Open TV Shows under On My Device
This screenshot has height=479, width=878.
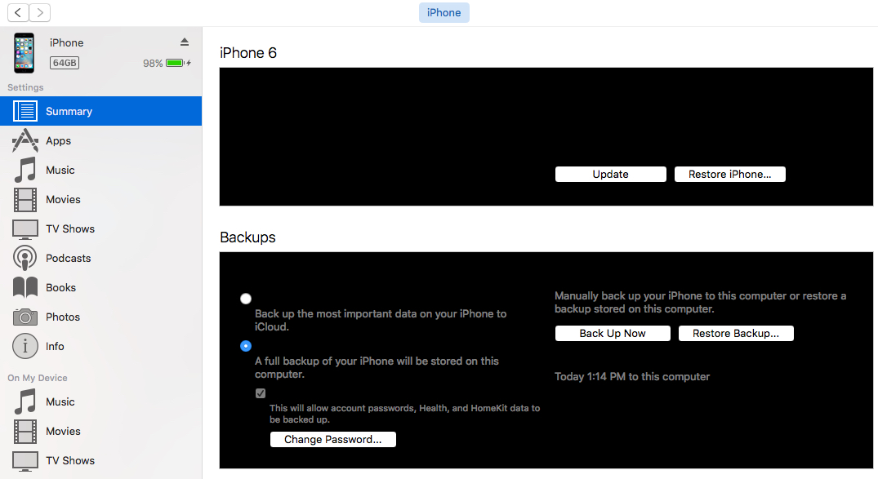(100, 460)
